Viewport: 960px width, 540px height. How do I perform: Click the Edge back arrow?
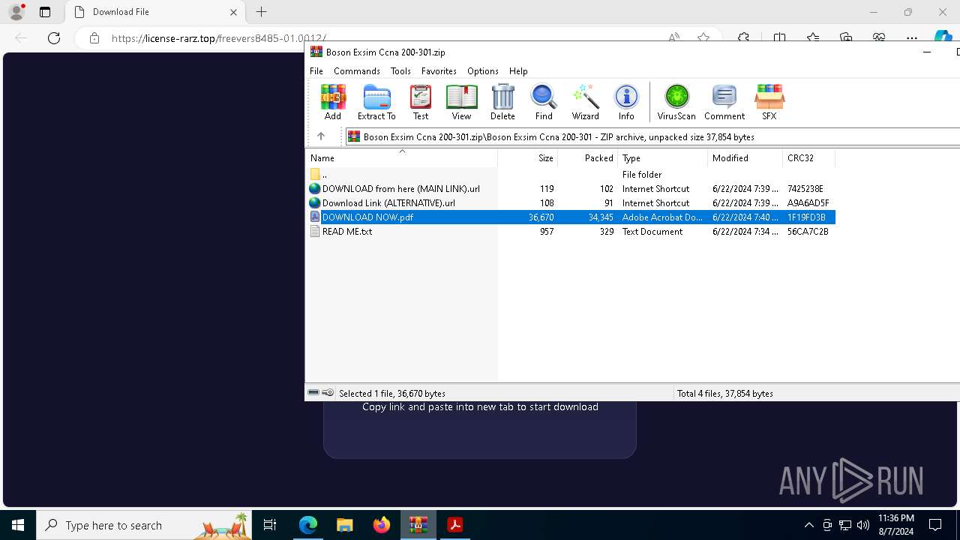[21, 38]
